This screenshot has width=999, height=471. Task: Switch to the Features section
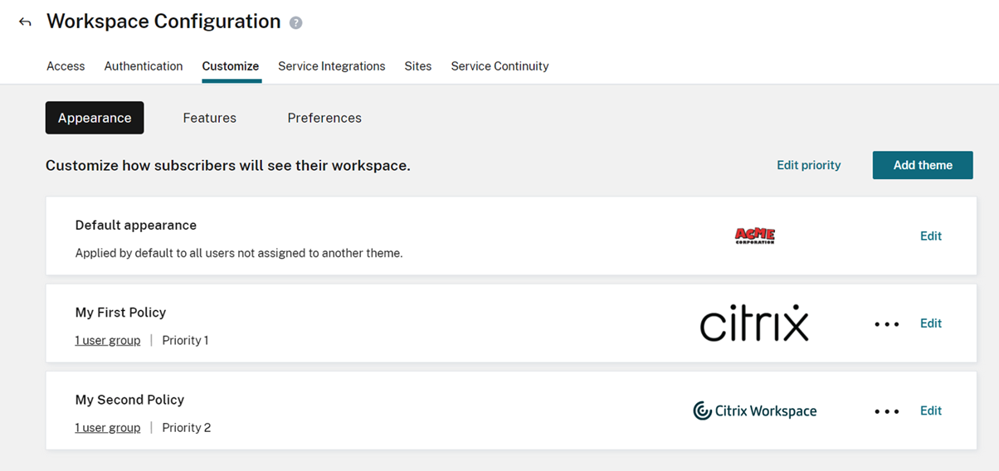209,118
